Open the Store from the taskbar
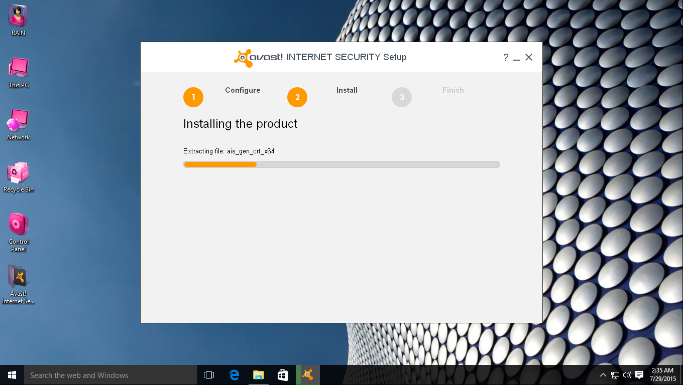683x385 pixels. [x=283, y=375]
